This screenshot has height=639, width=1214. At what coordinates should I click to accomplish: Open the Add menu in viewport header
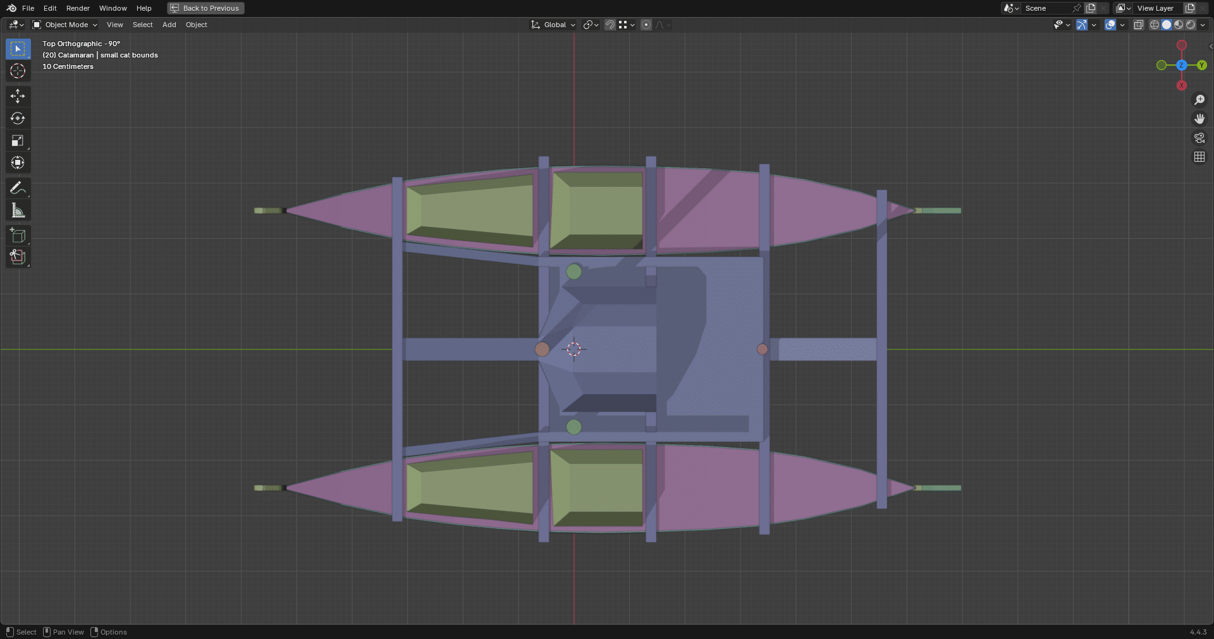[169, 25]
